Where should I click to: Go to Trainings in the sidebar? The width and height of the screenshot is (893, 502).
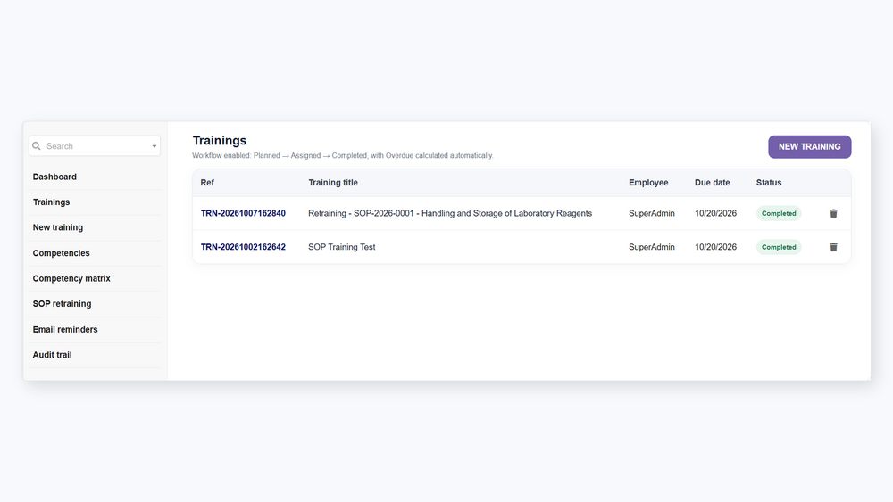pyautogui.click(x=51, y=202)
